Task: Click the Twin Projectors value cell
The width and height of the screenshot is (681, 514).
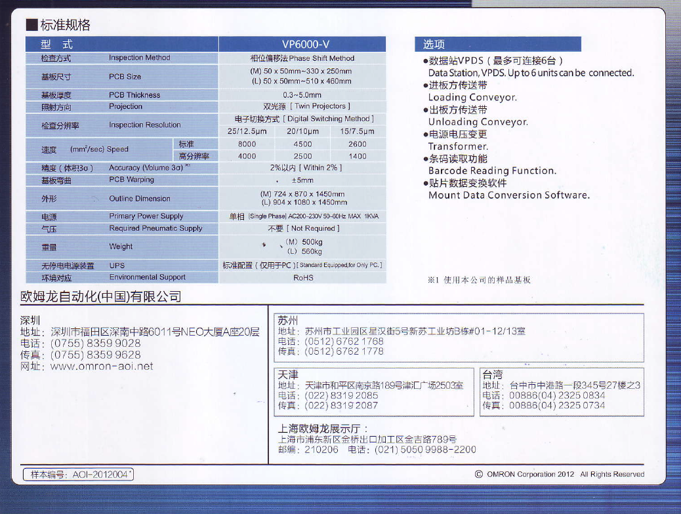Action: 302,106
